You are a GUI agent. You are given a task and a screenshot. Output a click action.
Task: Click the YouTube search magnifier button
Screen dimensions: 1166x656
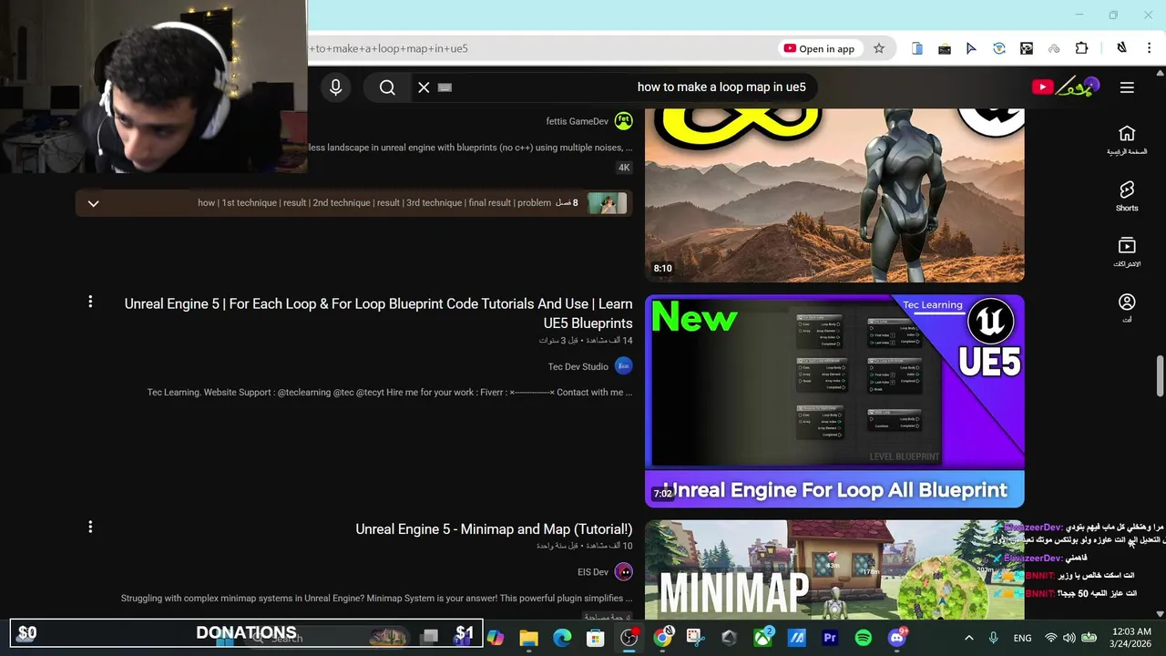[x=387, y=87]
